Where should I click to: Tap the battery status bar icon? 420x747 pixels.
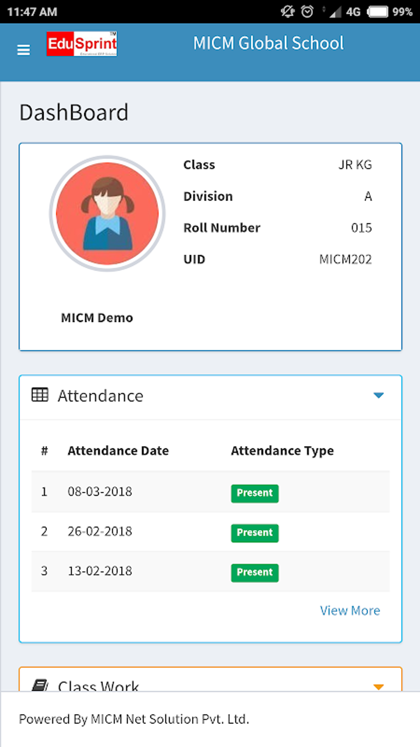(378, 12)
